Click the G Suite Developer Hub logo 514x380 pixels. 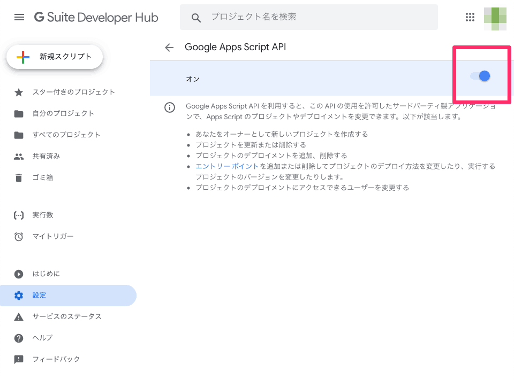[96, 17]
